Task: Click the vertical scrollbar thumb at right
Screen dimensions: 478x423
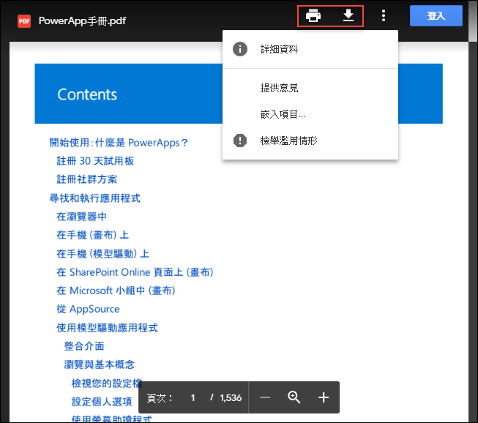Action: point(473,20)
